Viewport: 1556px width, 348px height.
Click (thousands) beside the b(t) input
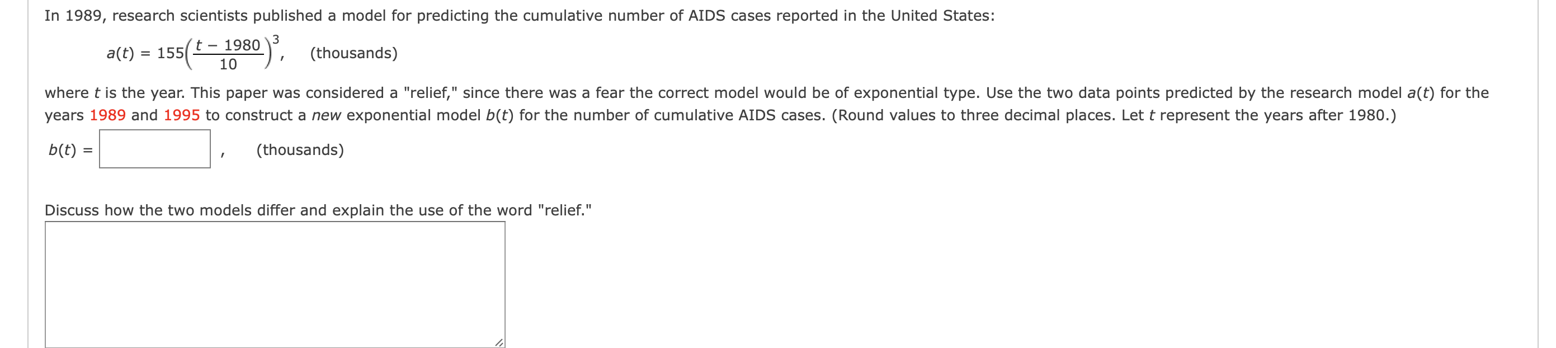pos(300,150)
